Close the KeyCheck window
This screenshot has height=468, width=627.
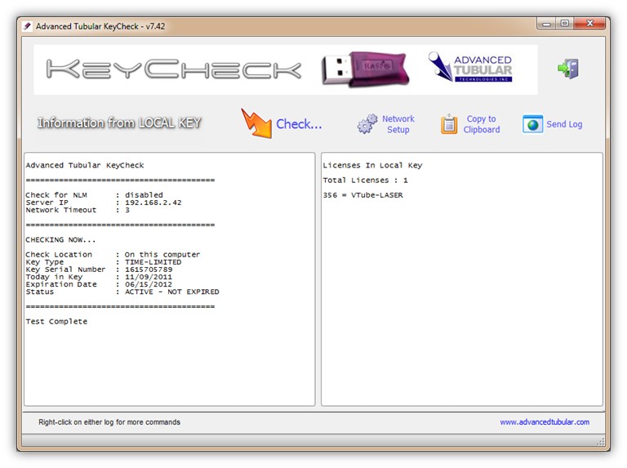click(589, 24)
